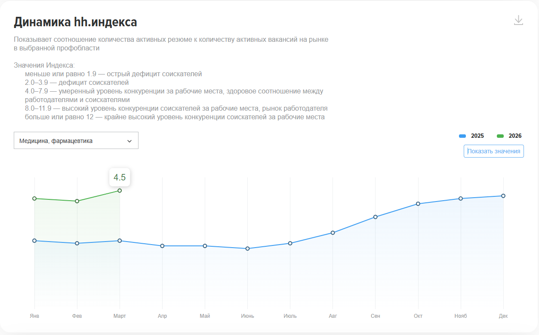The image size is (539, 335).
Task: Select the blue 2025 data point for Июнь
Action: (x=247, y=248)
